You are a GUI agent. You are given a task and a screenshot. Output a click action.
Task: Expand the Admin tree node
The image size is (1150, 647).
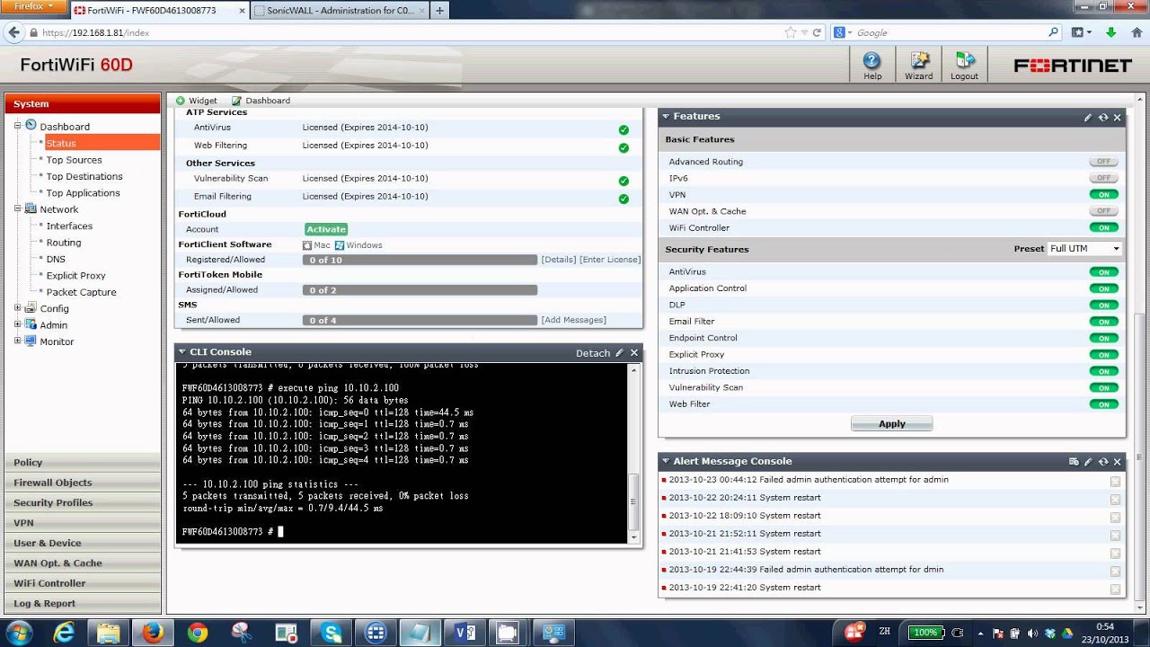[x=17, y=324]
